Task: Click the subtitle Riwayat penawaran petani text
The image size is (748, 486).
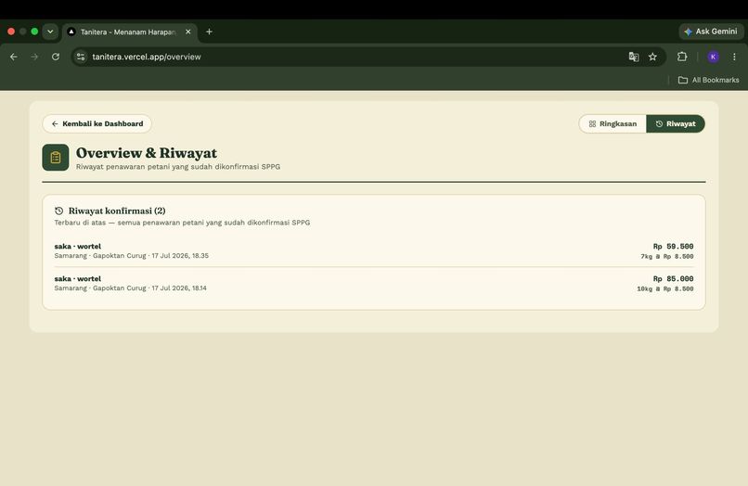Action: point(178,167)
